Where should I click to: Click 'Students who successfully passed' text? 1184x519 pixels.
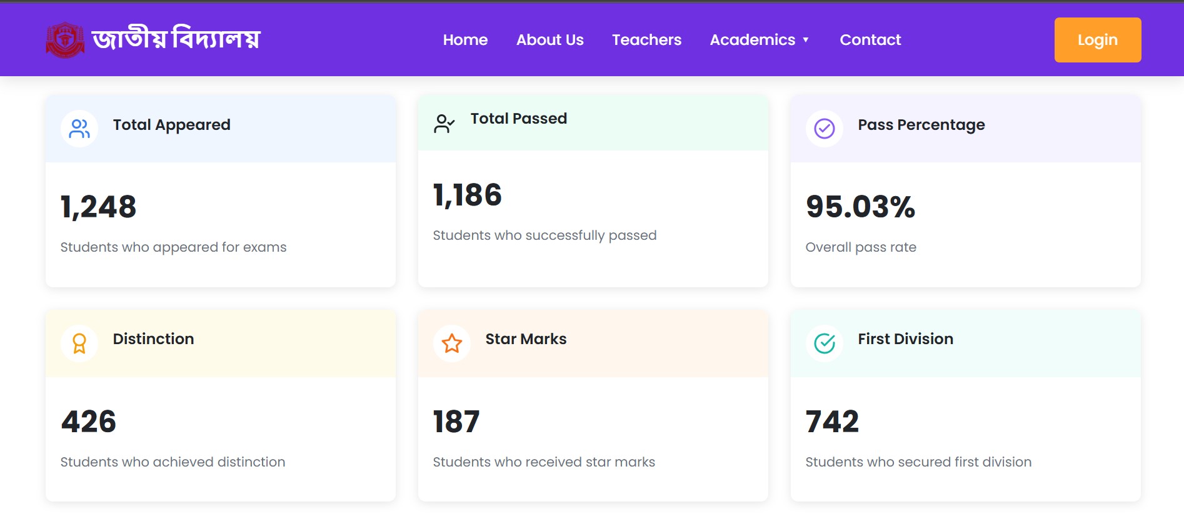(545, 235)
